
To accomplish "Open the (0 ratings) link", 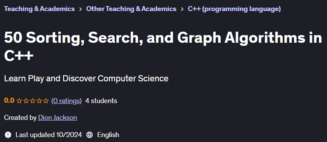I will coord(67,101).
